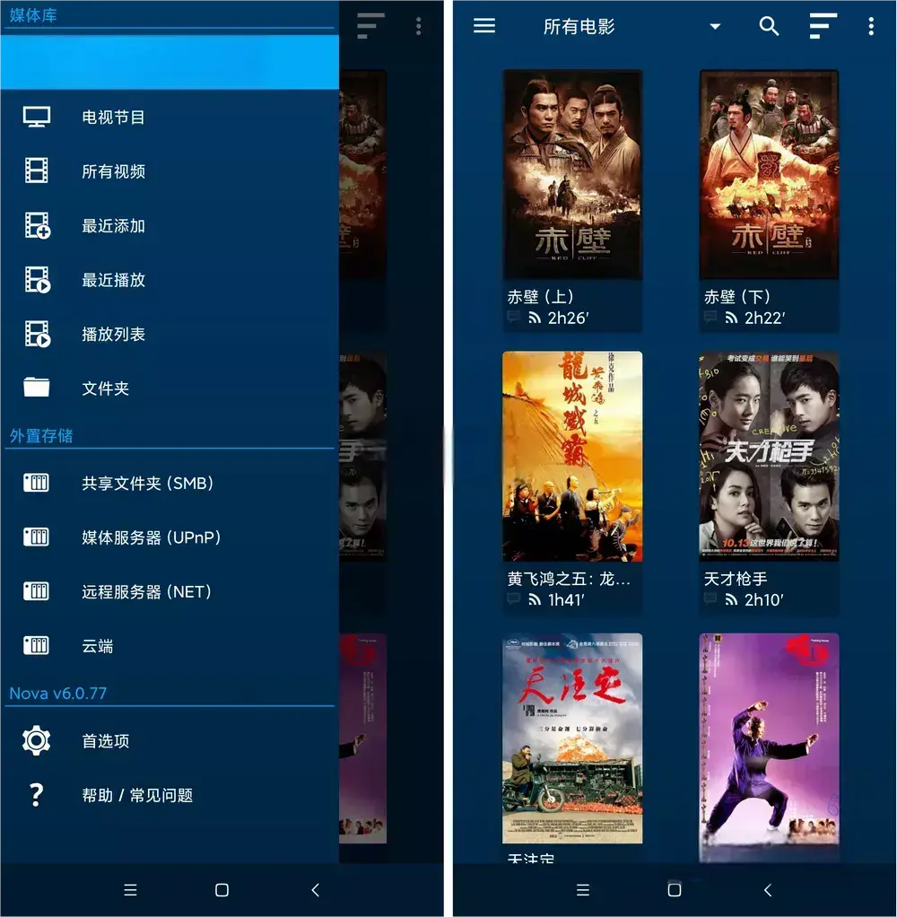Open 共享文件夹 (SMB) in the sidebar
Image resolution: width=897 pixels, height=917 pixels.
pos(147,484)
